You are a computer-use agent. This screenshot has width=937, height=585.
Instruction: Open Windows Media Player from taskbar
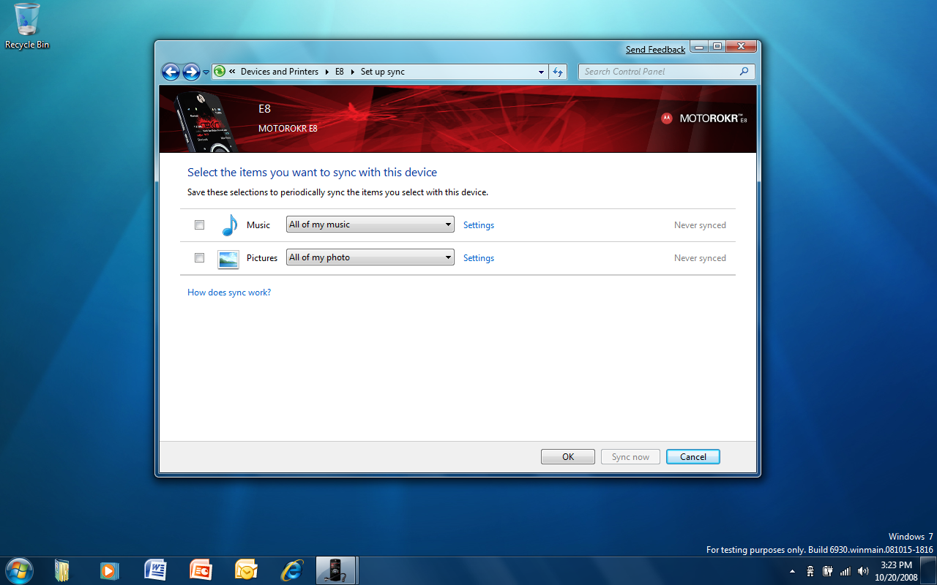click(109, 570)
